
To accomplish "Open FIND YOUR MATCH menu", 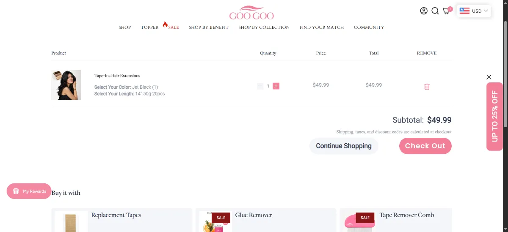I will (322, 27).
